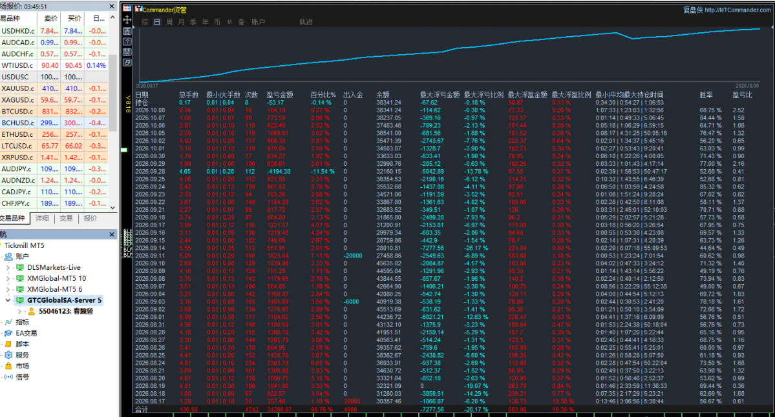The image size is (775, 417).
Task: Expand account 55046123 node
Action: pos(19,311)
